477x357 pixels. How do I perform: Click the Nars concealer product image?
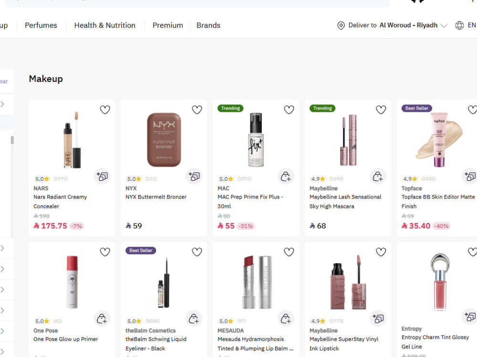tap(72, 139)
